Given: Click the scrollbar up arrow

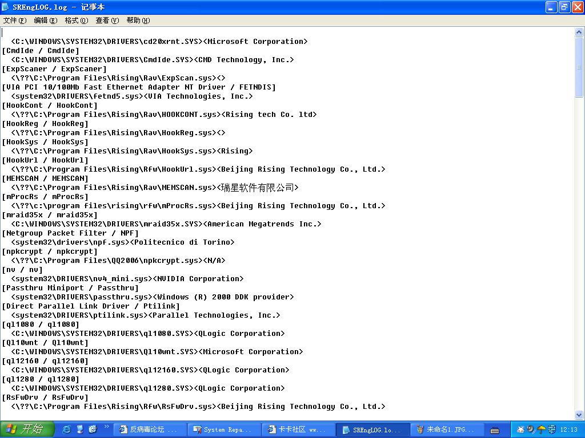Looking at the screenshot, I should (x=579, y=32).
